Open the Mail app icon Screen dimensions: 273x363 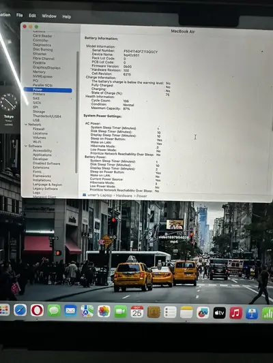(x=70, y=311)
